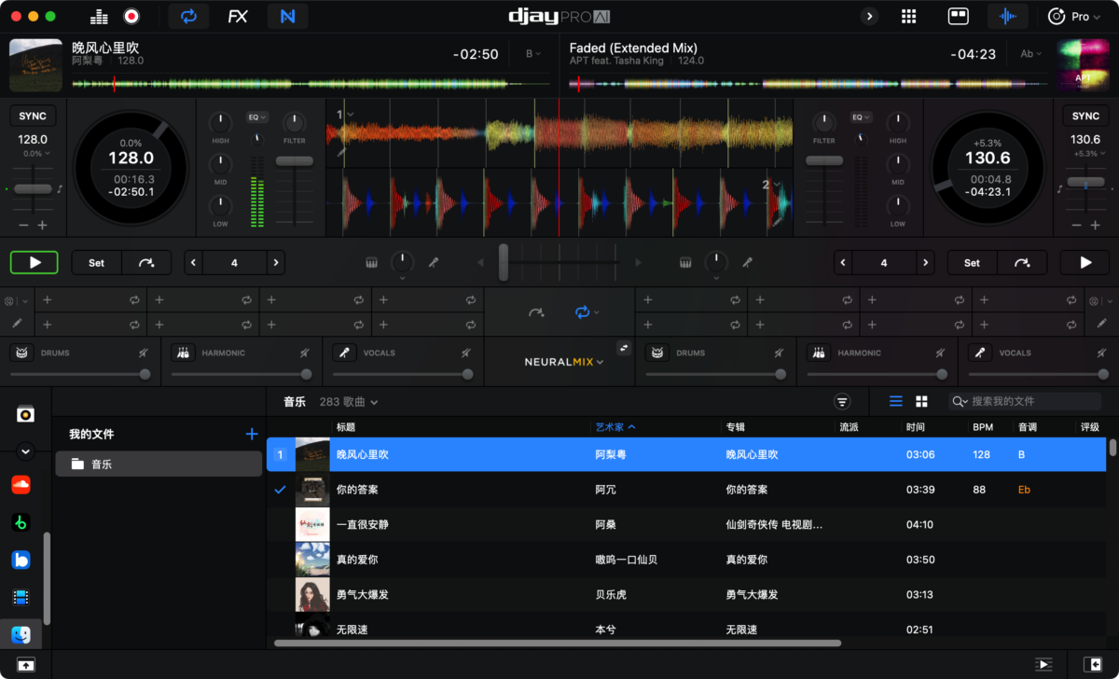Viewport: 1119px width, 679px height.
Task: Increase left deck loop length from 4
Action: click(x=275, y=263)
